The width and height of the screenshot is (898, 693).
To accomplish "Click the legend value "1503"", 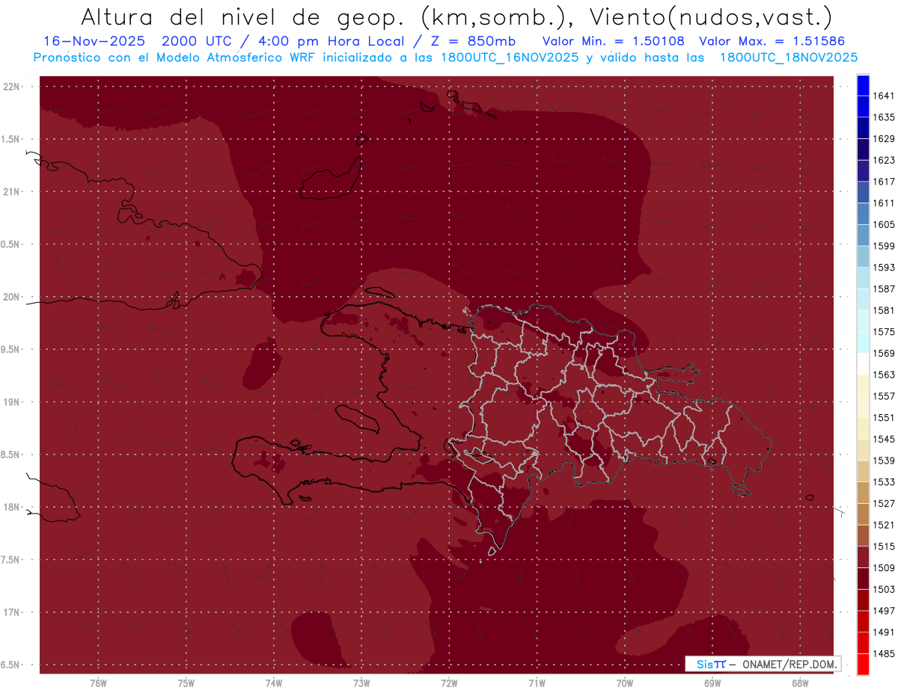I will 884,589.
